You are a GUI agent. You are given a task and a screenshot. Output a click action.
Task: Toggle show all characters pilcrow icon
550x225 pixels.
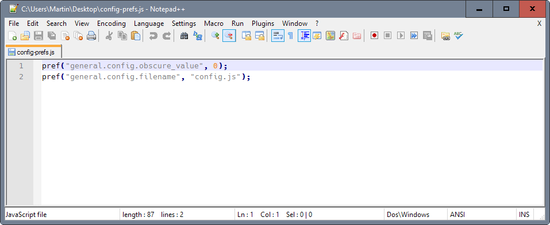point(290,36)
